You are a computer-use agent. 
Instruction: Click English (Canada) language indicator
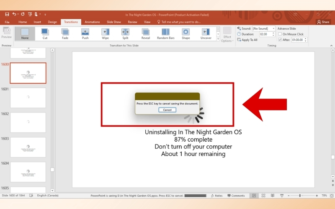coord(48,195)
